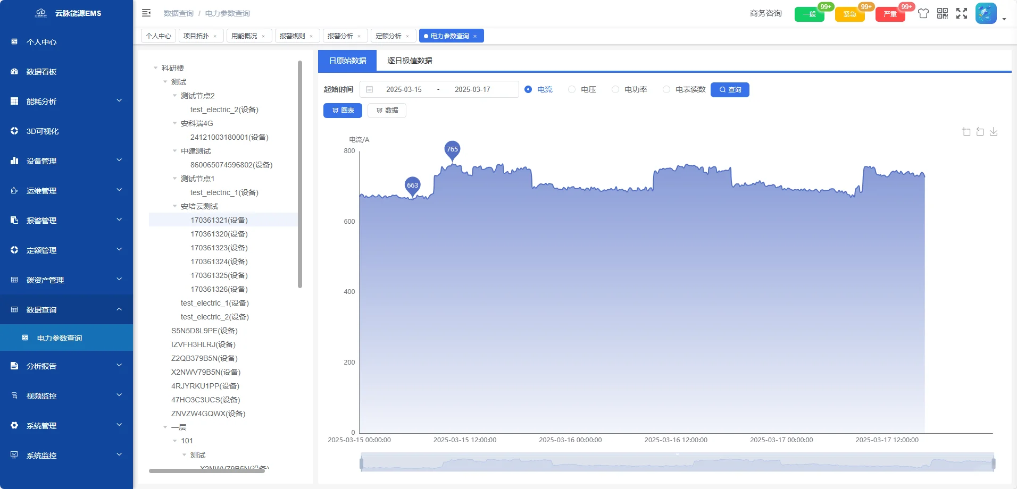1017x489 pixels.
Task: Open 一般 green alarm button
Action: (x=809, y=14)
